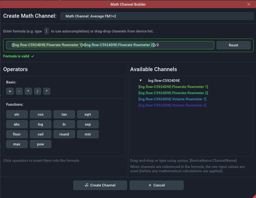The image size is (256, 198).
Task: Insert the sqrt function
Action: coord(88,114)
